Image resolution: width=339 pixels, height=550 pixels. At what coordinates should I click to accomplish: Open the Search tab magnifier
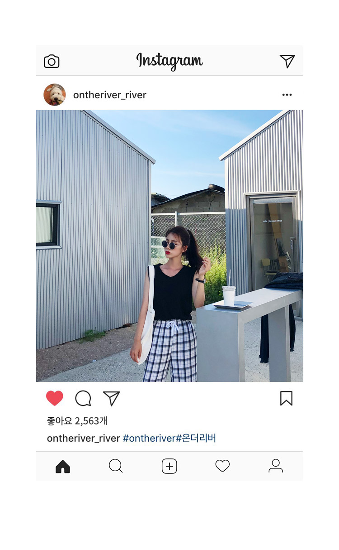pos(116,466)
